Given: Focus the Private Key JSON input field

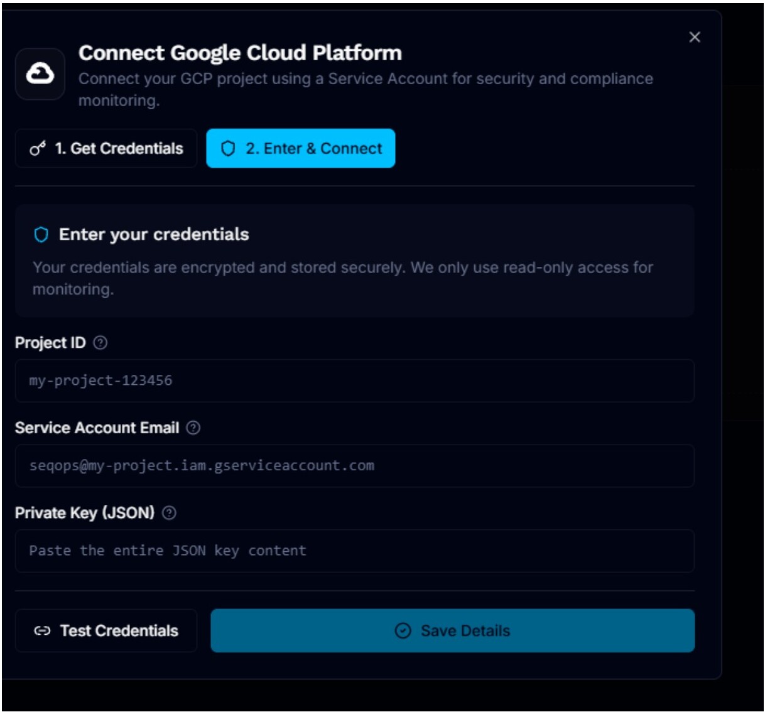Looking at the screenshot, I should click(x=355, y=551).
